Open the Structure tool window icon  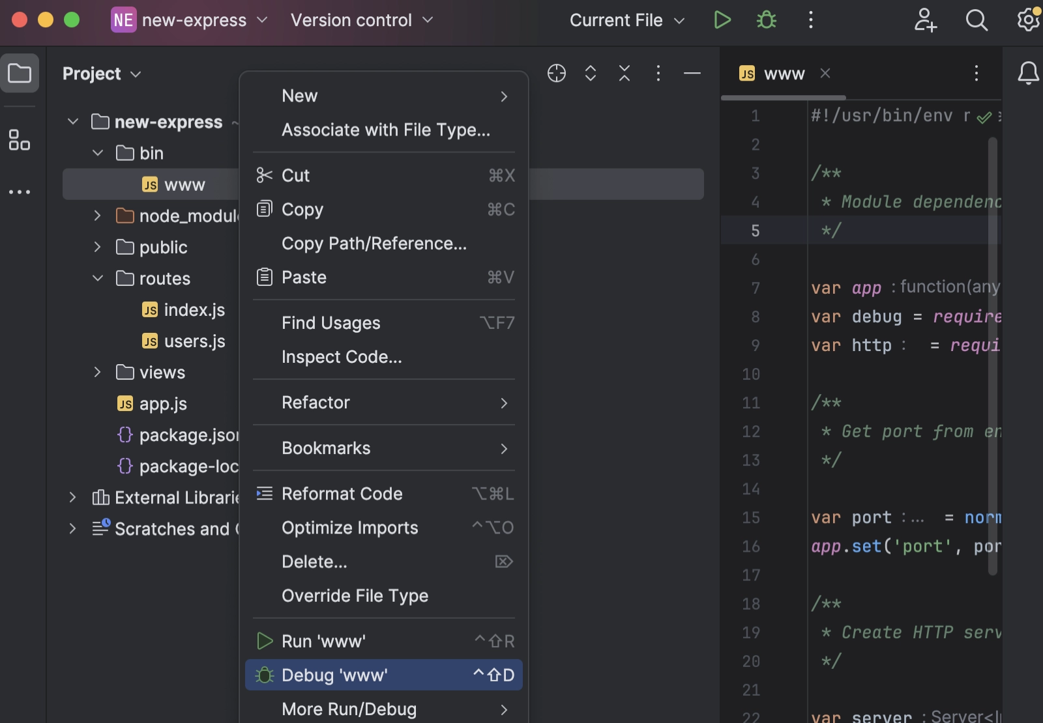click(x=20, y=140)
